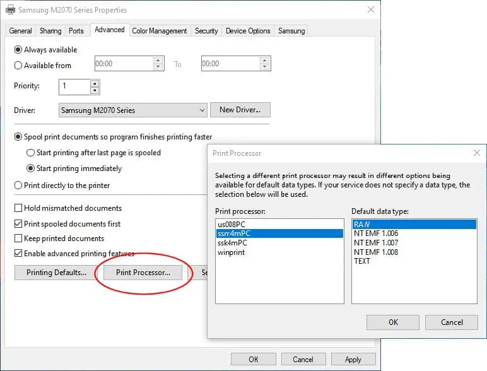Click the To end time field
487x371 pixels.
point(230,64)
